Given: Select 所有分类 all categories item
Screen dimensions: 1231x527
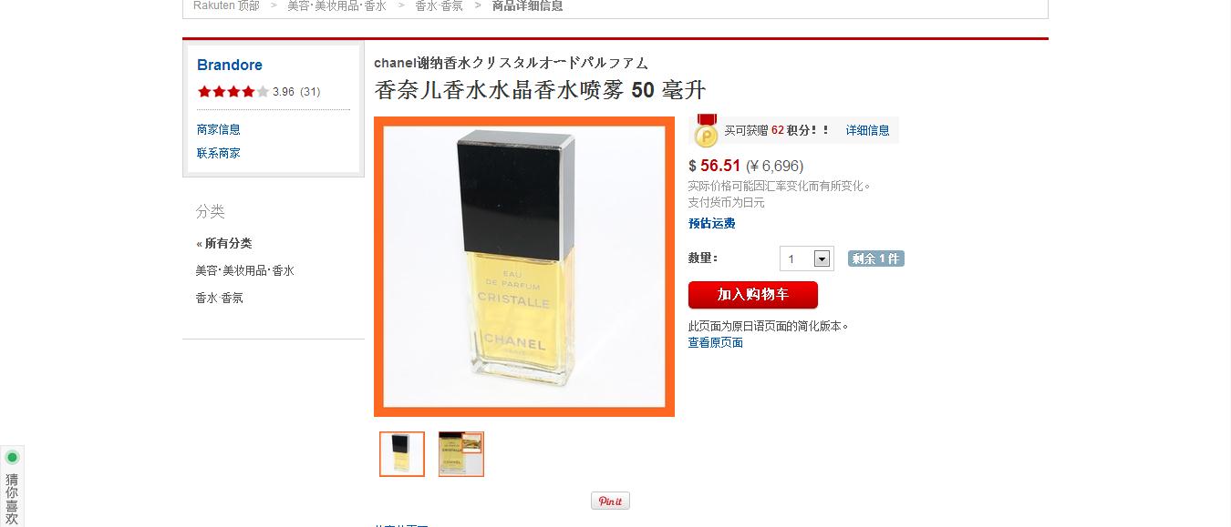Looking at the screenshot, I should coord(224,243).
